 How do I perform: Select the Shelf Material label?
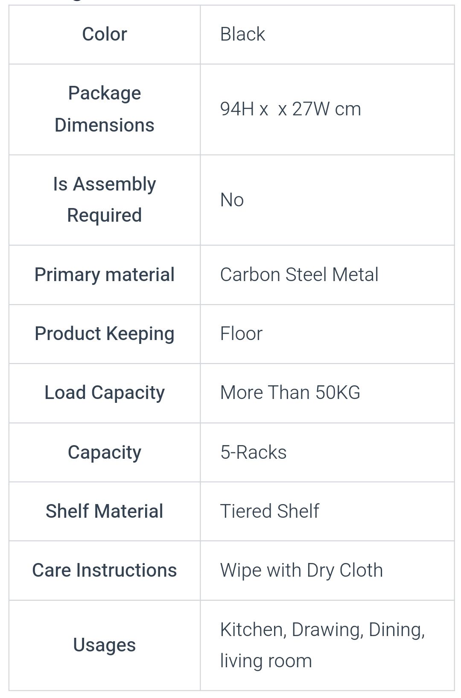(105, 511)
